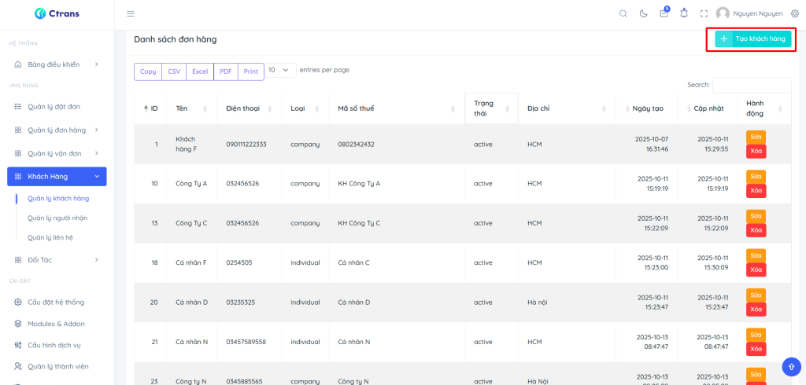Open the notification bell icon
Viewport: 806px width, 385px height.
pos(683,13)
